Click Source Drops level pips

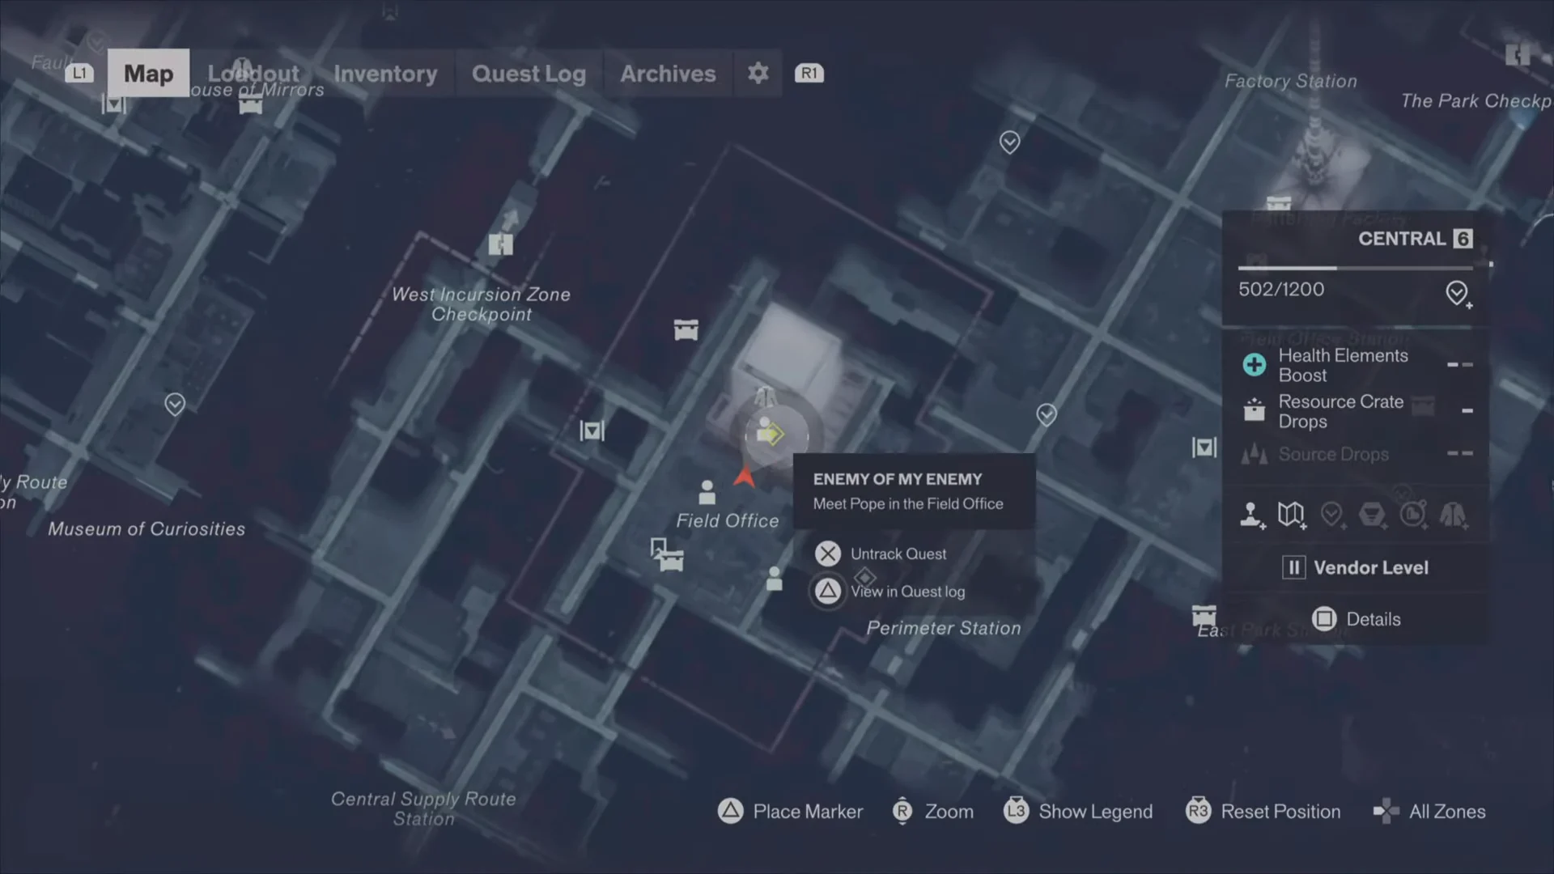point(1460,453)
